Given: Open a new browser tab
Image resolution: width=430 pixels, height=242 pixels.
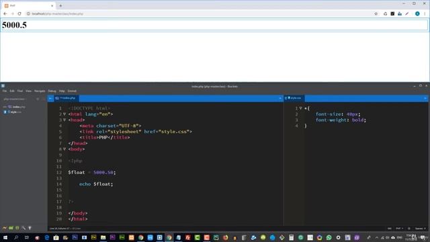Looking at the screenshot, I should click(x=60, y=5).
